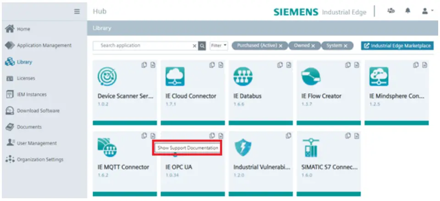Viewport: 440px width, 201px height.
Task: Document icon on IE Cloud Connector tile
Action: point(221,65)
